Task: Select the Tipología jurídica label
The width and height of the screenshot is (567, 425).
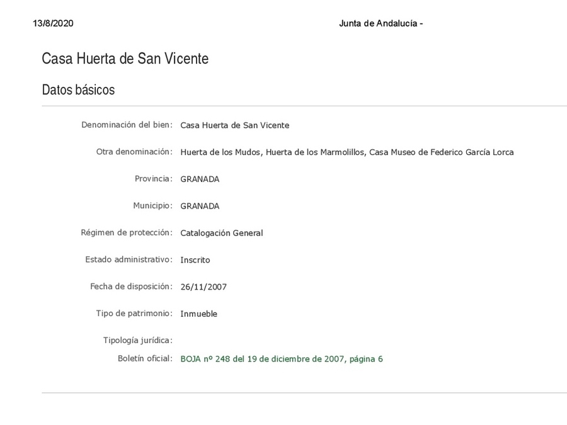Action: click(137, 340)
